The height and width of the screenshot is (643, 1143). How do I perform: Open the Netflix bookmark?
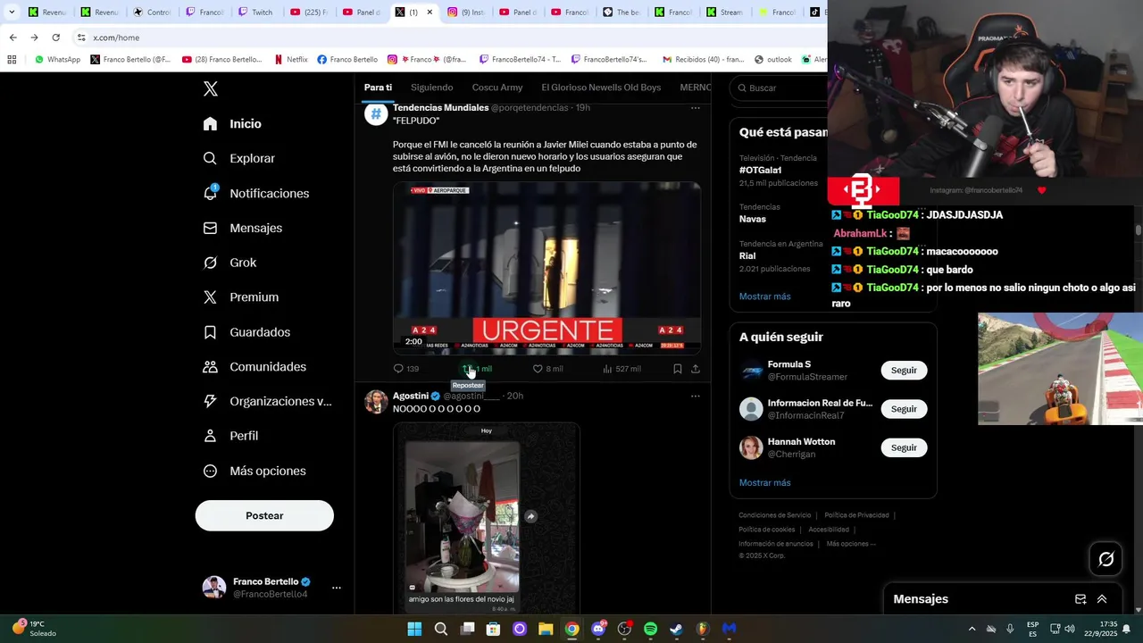(x=291, y=60)
